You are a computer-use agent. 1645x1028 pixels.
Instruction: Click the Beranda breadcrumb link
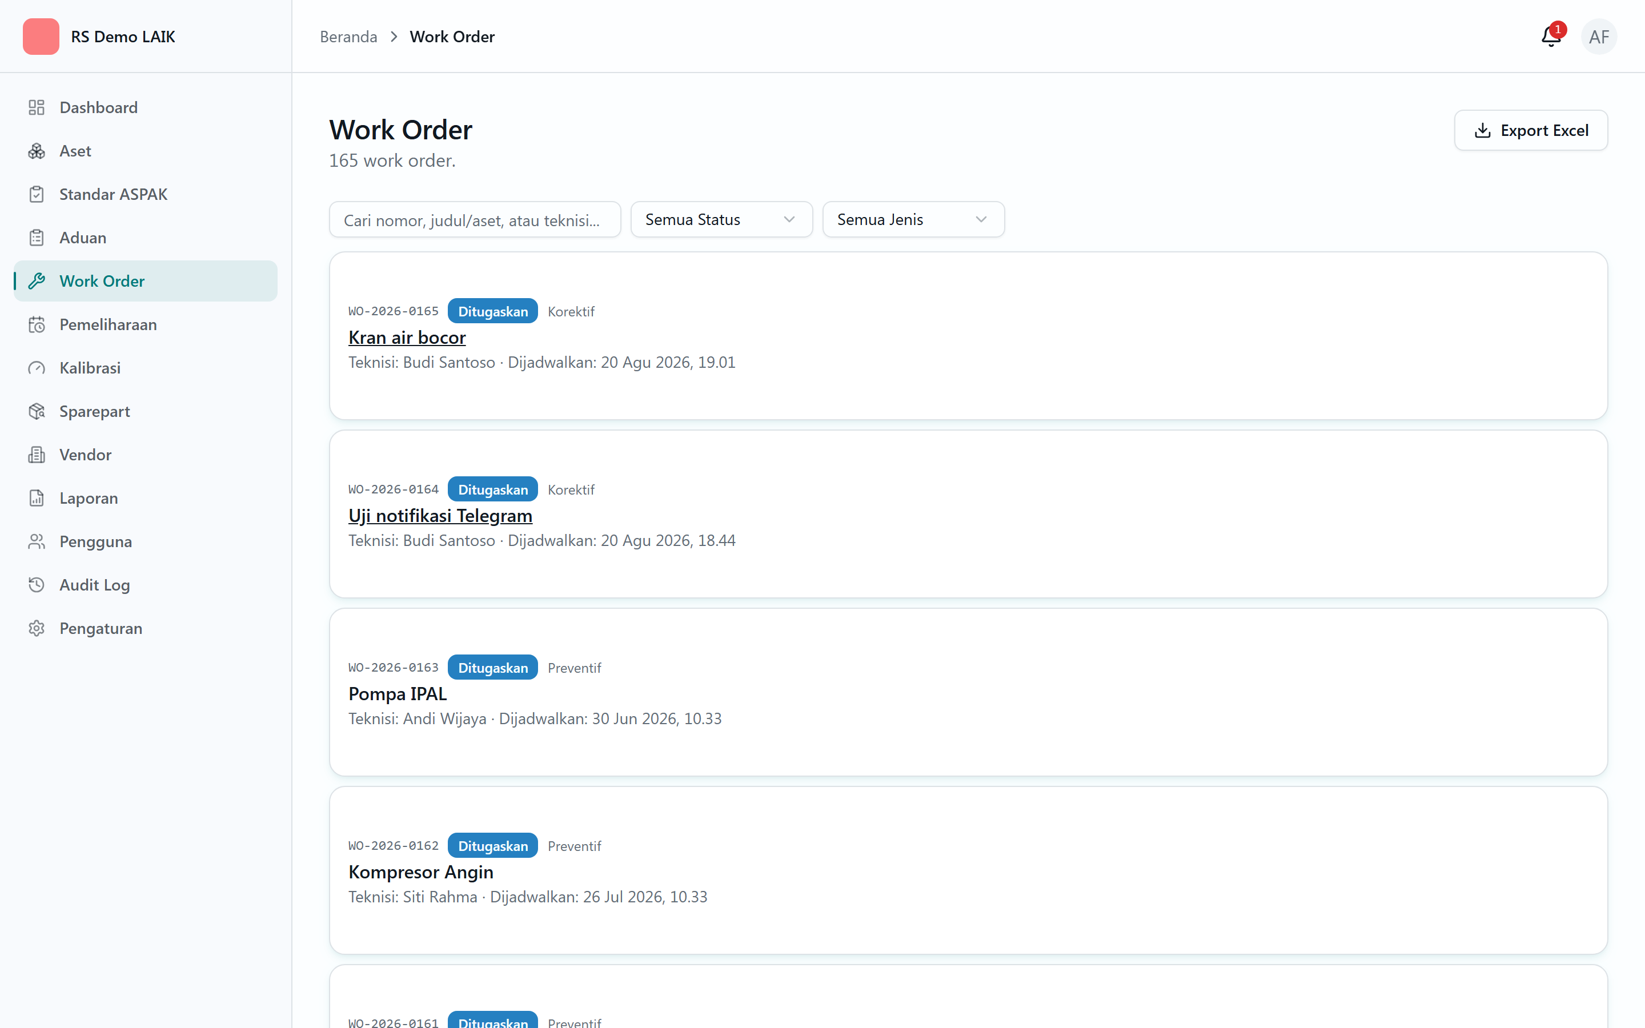[x=348, y=37]
